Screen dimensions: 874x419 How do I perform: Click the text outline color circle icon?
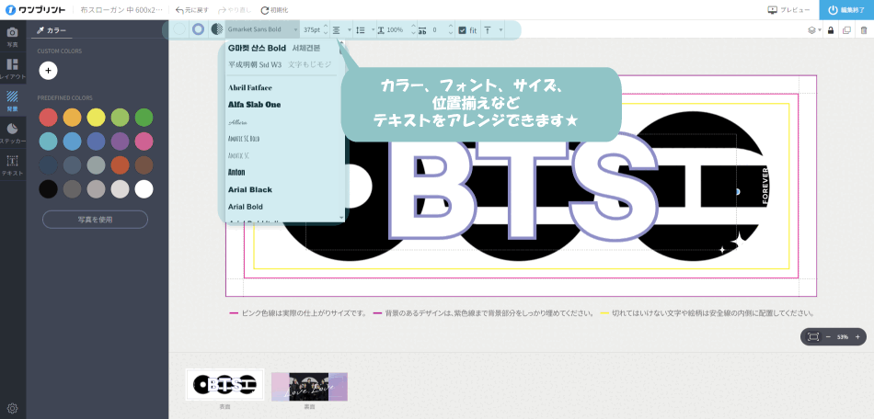coord(198,29)
